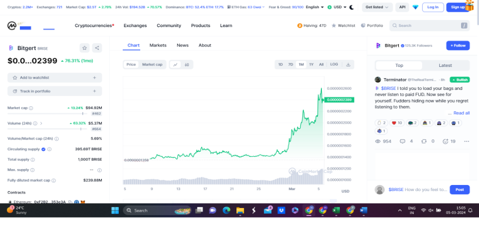Expand the English language selector
The width and height of the screenshot is (479, 234).
pos(314,7)
